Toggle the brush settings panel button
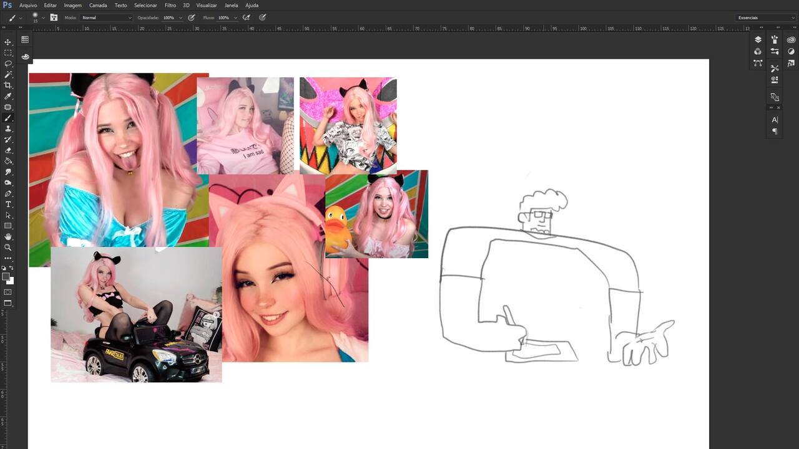This screenshot has height=449, width=799. click(54, 17)
